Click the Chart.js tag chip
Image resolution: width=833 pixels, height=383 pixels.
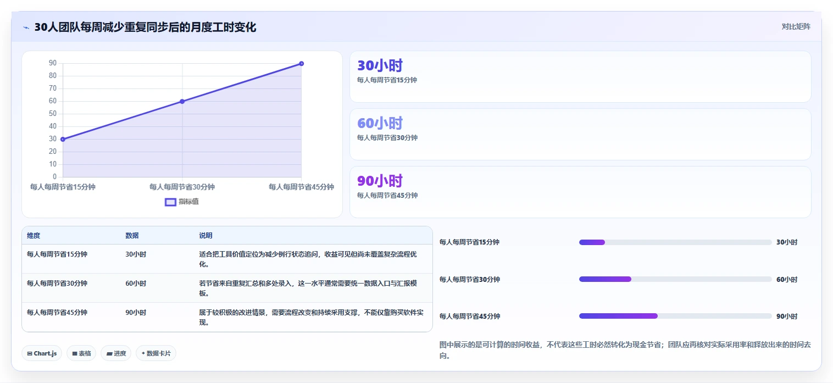[42, 353]
